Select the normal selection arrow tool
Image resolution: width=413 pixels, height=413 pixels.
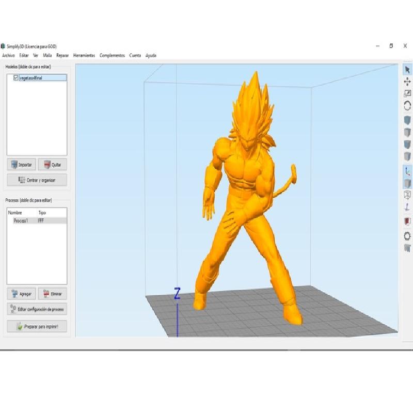pos(407,70)
